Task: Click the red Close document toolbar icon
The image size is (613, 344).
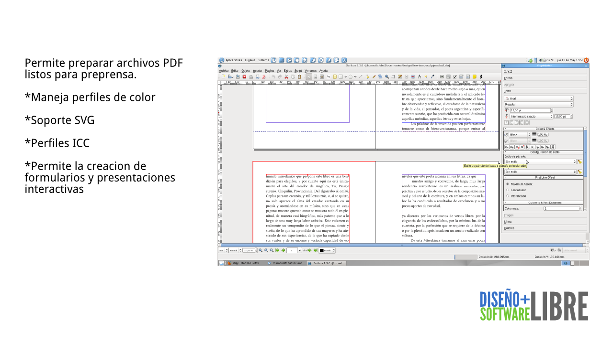Action: point(244,76)
